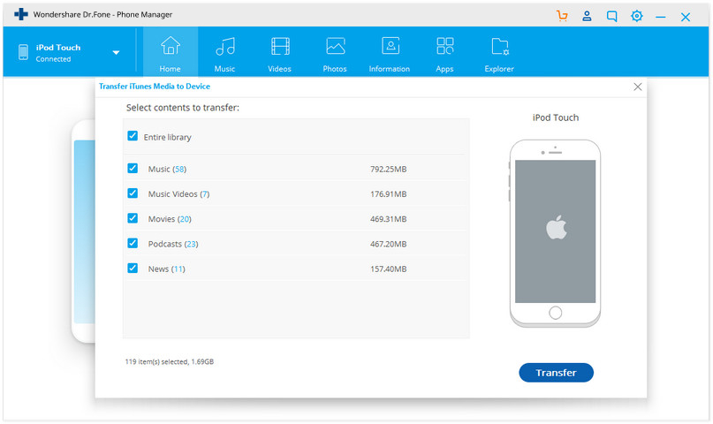
Task: Click the 119 item(s) selected status text
Action: [169, 362]
